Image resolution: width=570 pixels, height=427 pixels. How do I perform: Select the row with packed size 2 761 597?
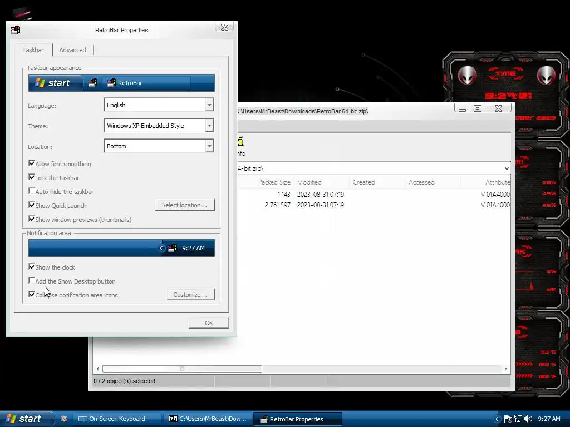374,205
